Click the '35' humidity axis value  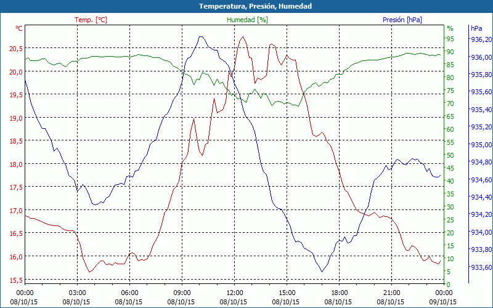(x=450, y=194)
